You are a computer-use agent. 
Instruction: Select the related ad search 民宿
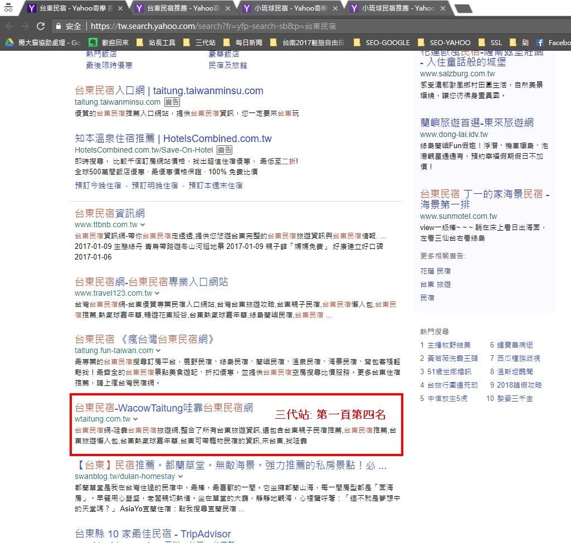[x=427, y=298]
